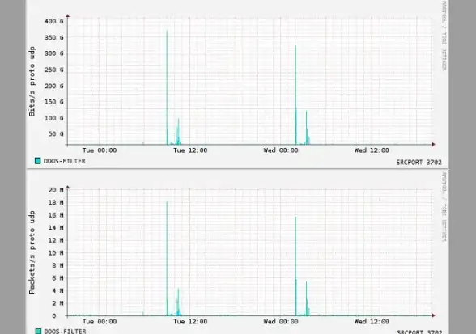Image resolution: width=476 pixels, height=334 pixels.
Task: Click the top arrow tip of Packets/s y-axis
Action: pos(68,188)
